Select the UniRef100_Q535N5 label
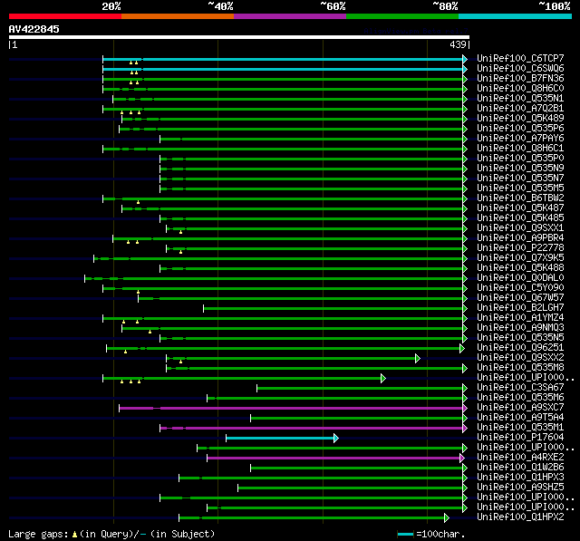Image resolution: width=580 pixels, height=541 pixels. click(520, 338)
